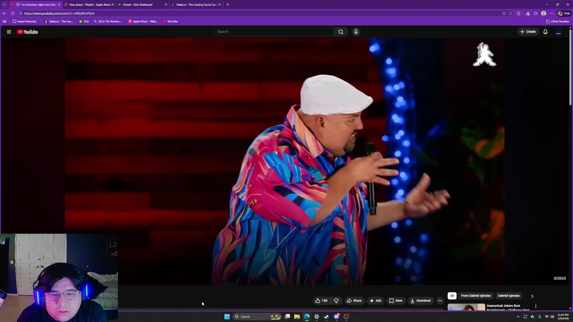Open the tab actions dropdown arrow
Image resolution: width=573 pixels, height=322 pixels.
click(4, 4)
